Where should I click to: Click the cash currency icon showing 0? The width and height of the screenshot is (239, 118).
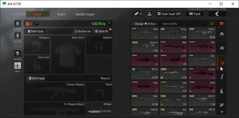click(x=136, y=14)
